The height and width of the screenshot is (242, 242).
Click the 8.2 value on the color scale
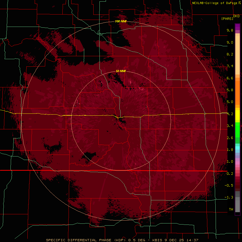point(230,54)
